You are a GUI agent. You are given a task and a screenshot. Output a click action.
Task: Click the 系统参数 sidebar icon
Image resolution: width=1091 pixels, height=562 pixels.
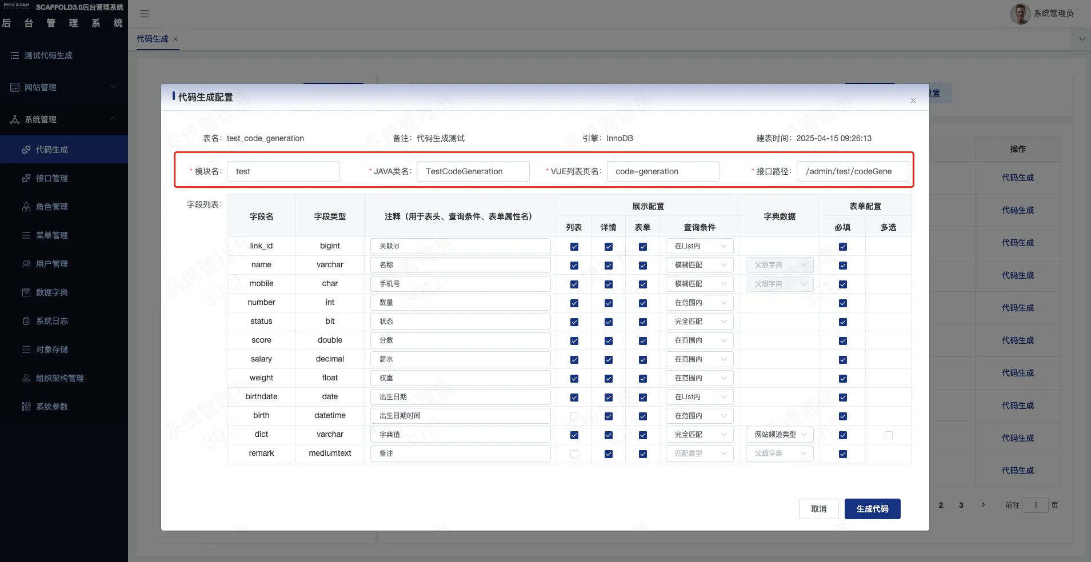(26, 407)
